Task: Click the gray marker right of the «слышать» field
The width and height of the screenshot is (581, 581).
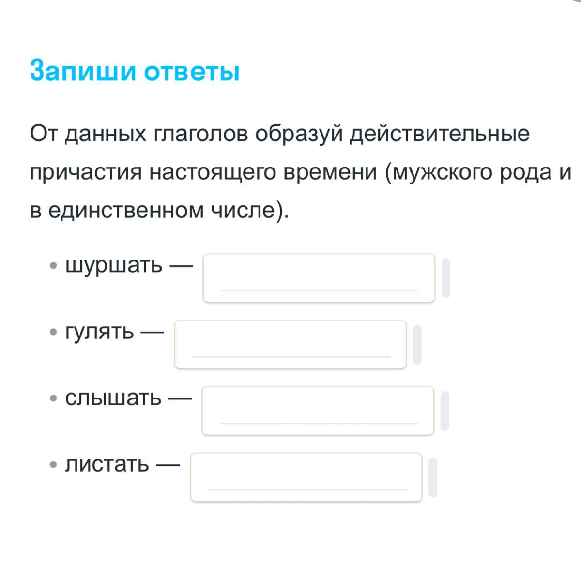Action: pos(445,411)
